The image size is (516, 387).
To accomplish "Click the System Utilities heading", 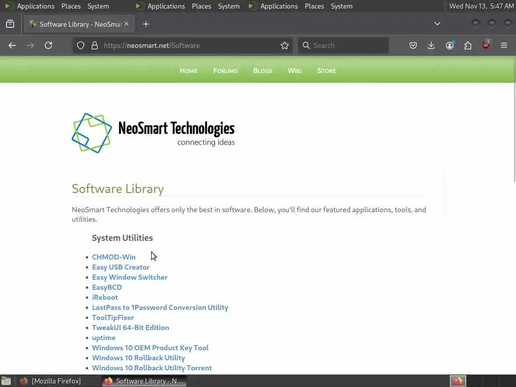I will click(122, 238).
